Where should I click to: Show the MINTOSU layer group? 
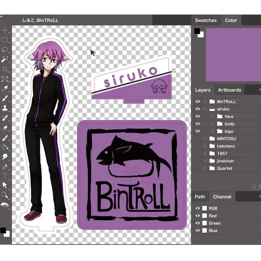pyautogui.click(x=198, y=139)
